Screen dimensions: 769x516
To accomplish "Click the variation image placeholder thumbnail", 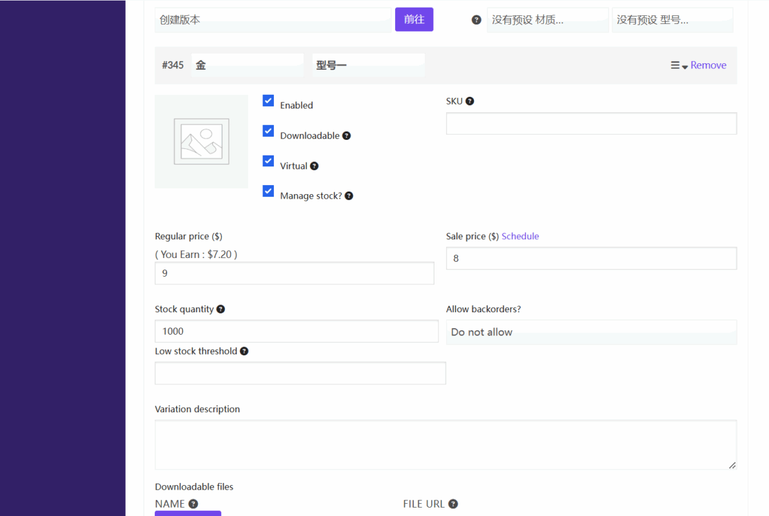I will coord(201,141).
